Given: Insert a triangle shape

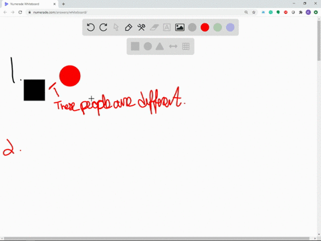Looking at the screenshot, I should [160, 46].
